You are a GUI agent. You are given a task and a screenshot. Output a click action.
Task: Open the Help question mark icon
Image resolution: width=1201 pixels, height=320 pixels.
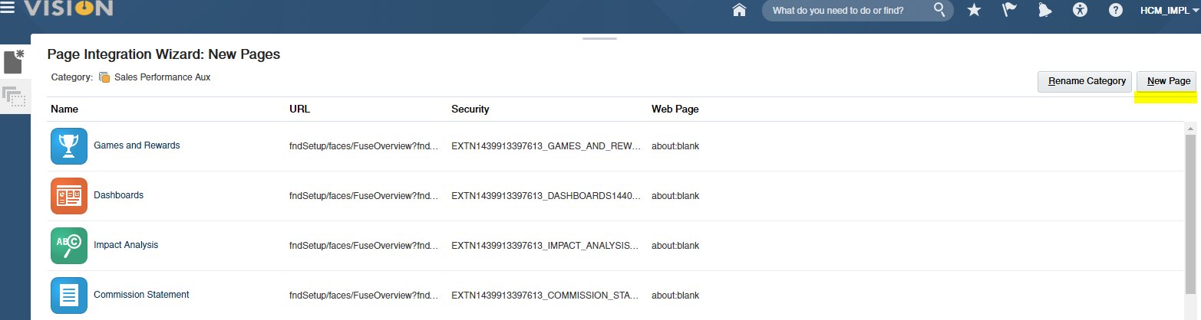pyautogui.click(x=1116, y=10)
